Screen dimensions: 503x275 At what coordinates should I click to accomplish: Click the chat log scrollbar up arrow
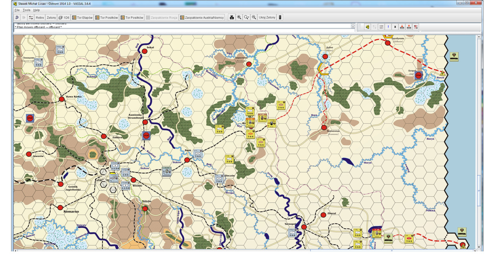353,25
